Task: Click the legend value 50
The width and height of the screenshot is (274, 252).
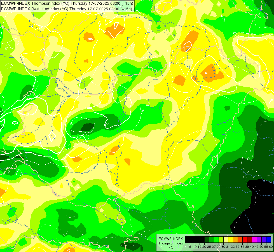Action: coord(261,247)
